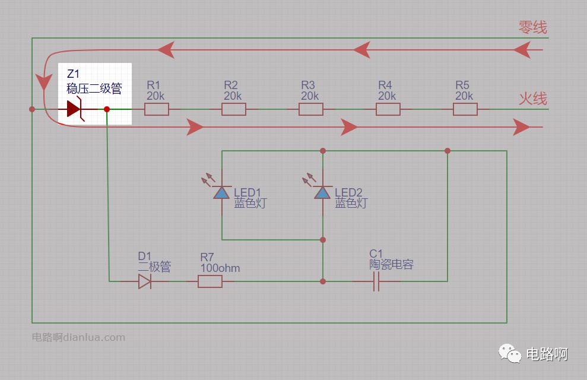Screen dimensions: 587x380
Task: Select the LED1 blue LED symbol
Action: coord(220,193)
